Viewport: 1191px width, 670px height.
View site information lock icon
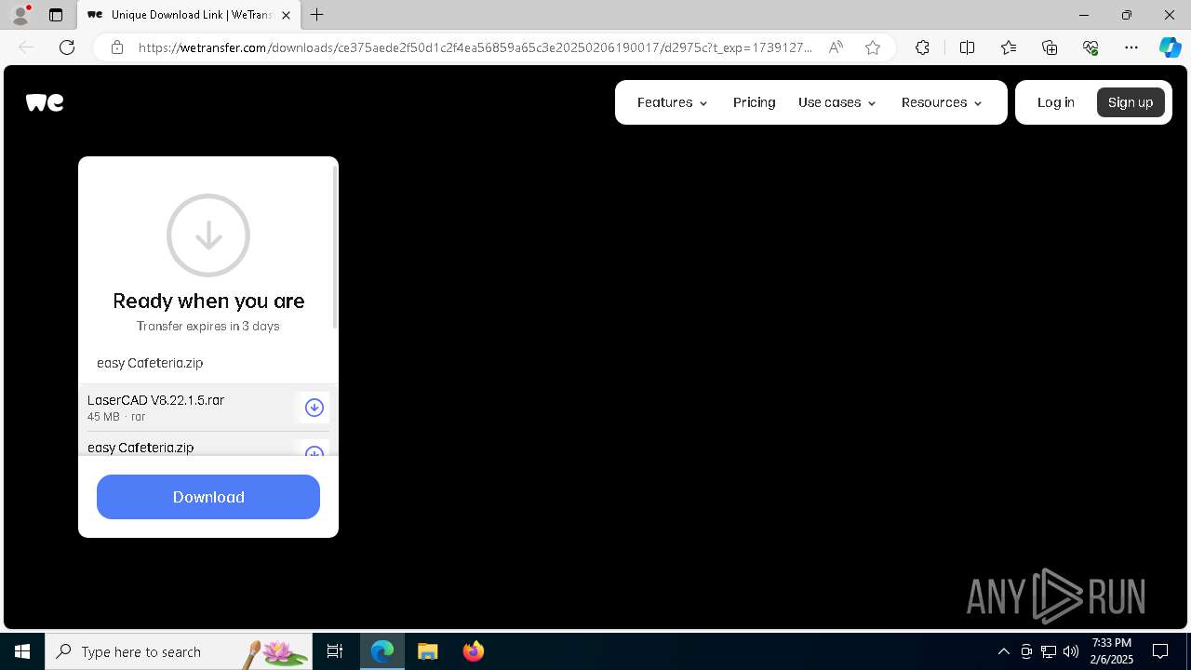(x=117, y=47)
